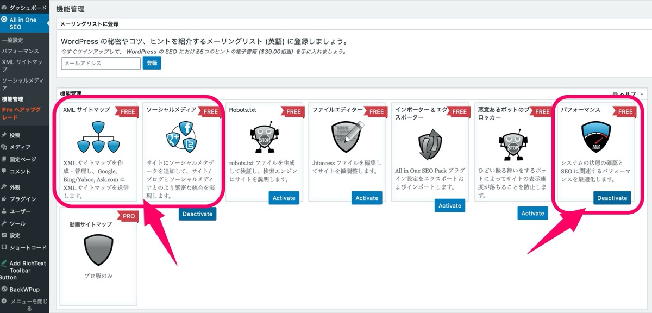This screenshot has height=313, width=652.
Task: Collapse the sidebar with メニューを閉じる
Action: [24, 304]
